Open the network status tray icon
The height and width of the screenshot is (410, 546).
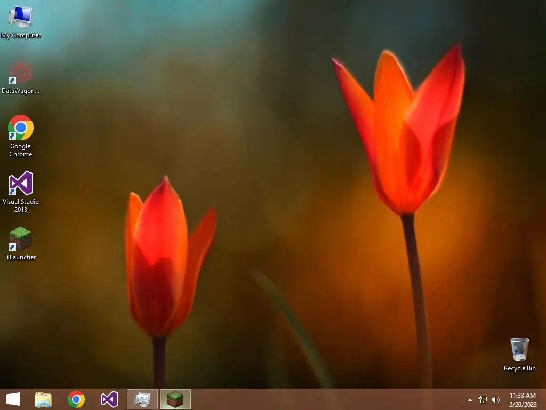coord(483,400)
